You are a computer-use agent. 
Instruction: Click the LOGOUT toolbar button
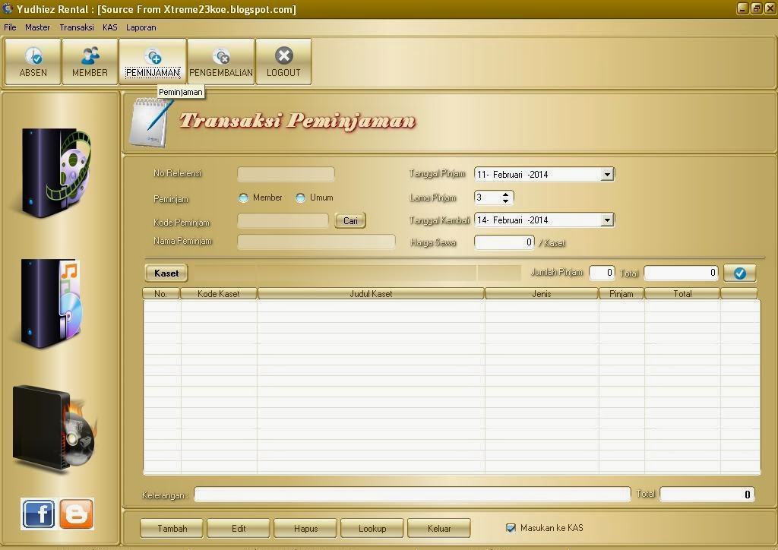click(x=284, y=62)
